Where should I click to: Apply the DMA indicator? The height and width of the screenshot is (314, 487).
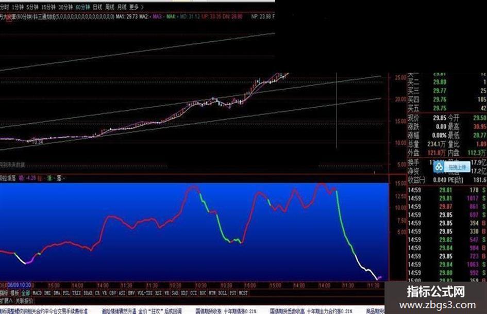(57, 293)
